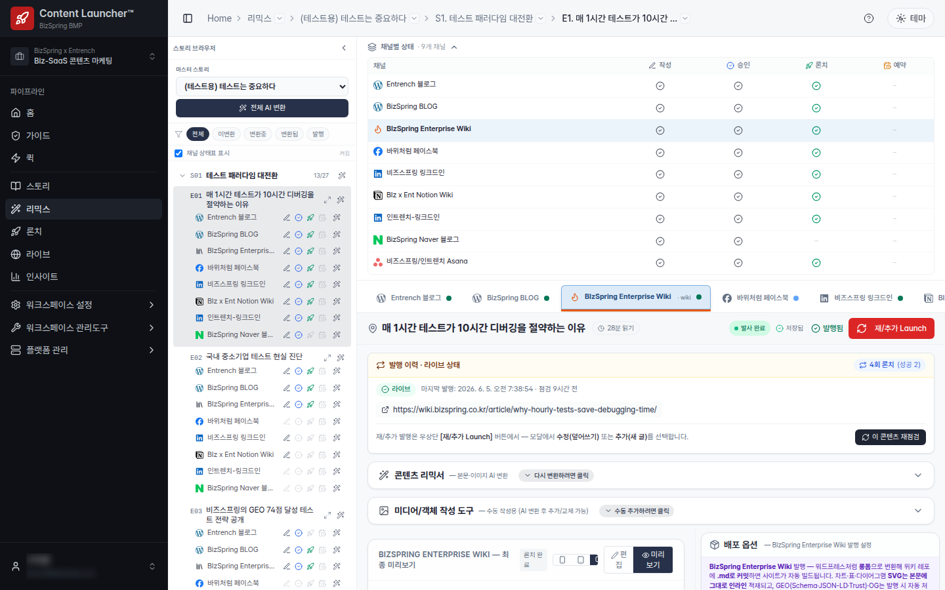Toggle the sidebar panel icon beside Home
Image resolution: width=945 pixels, height=590 pixels.
[x=188, y=18]
